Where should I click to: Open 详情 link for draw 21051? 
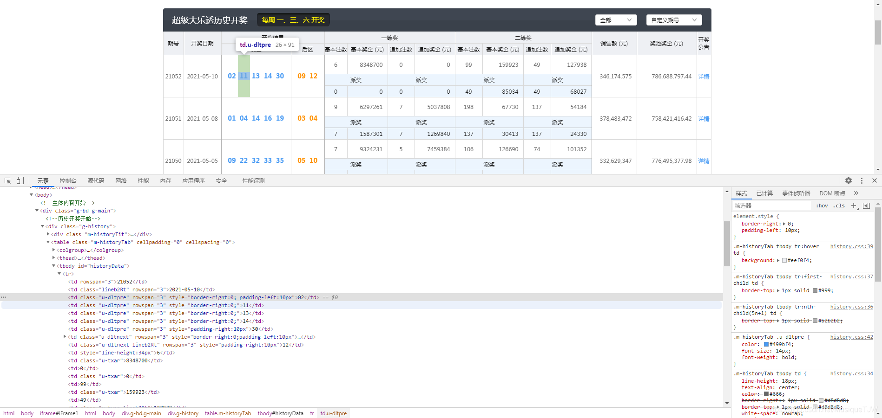pos(704,119)
